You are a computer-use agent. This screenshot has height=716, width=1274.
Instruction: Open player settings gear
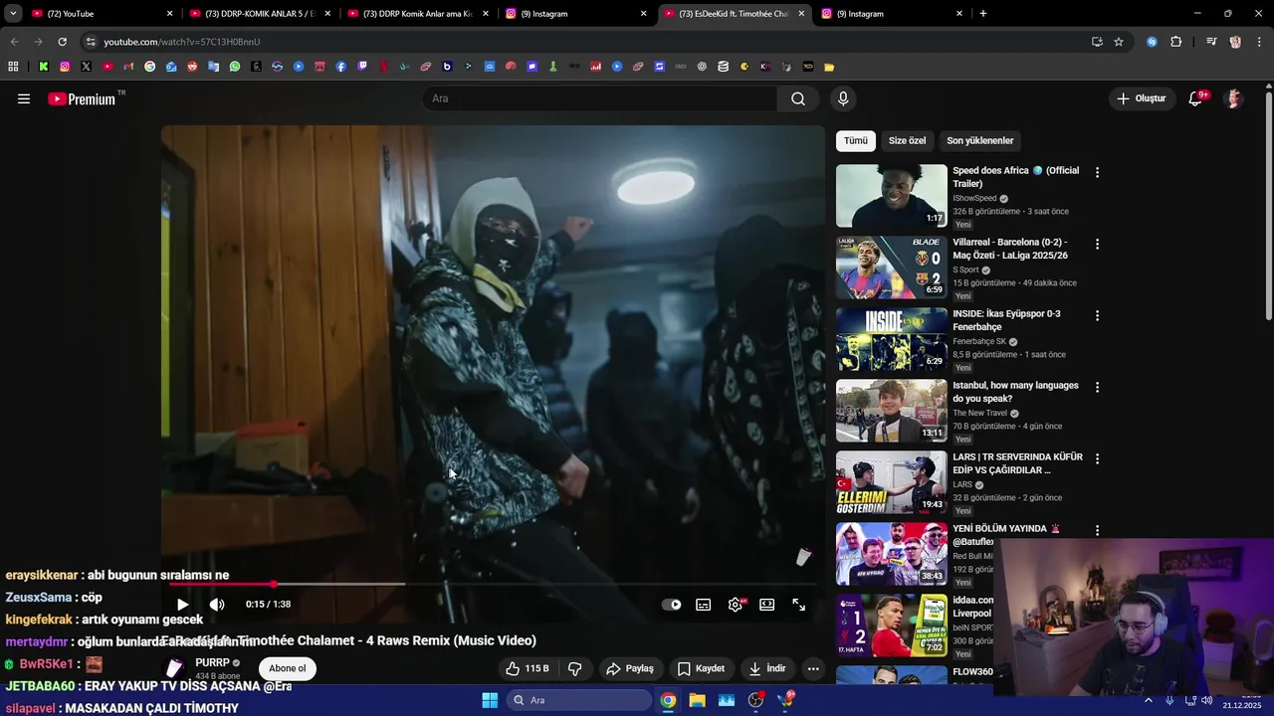click(x=736, y=604)
